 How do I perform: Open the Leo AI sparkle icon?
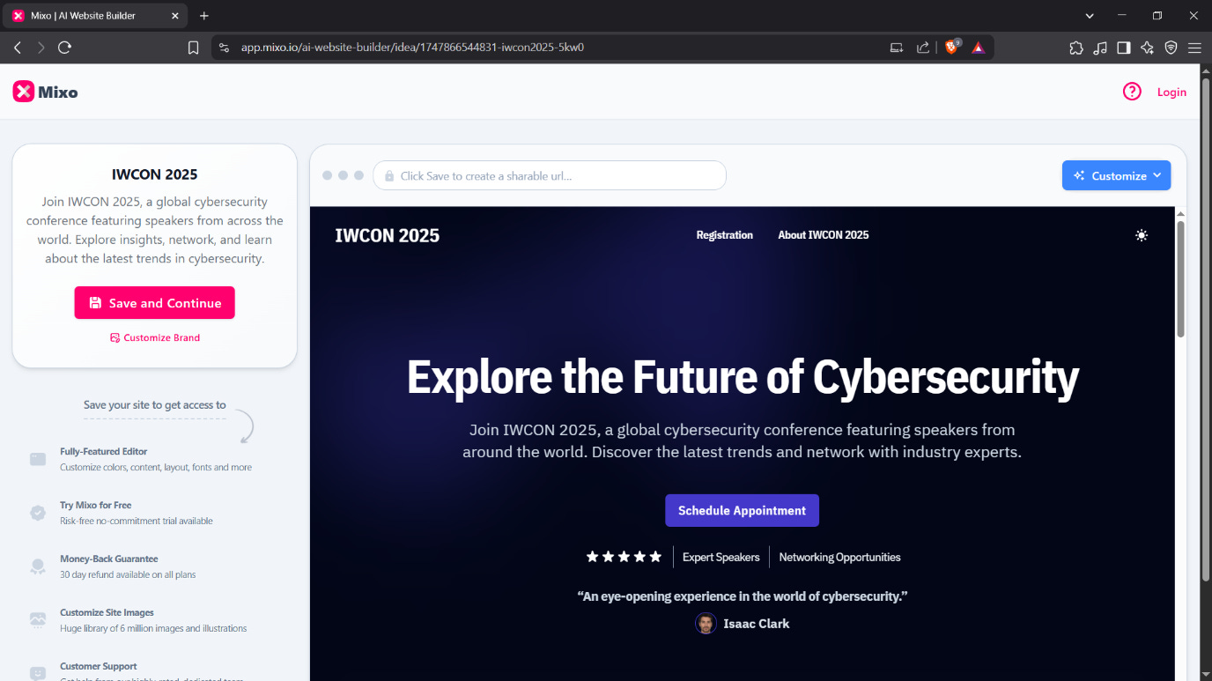[1147, 48]
